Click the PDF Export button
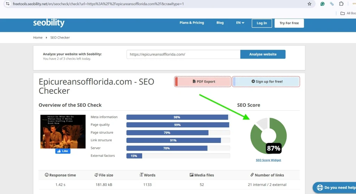This screenshot has height=194, width=356. click(x=203, y=82)
